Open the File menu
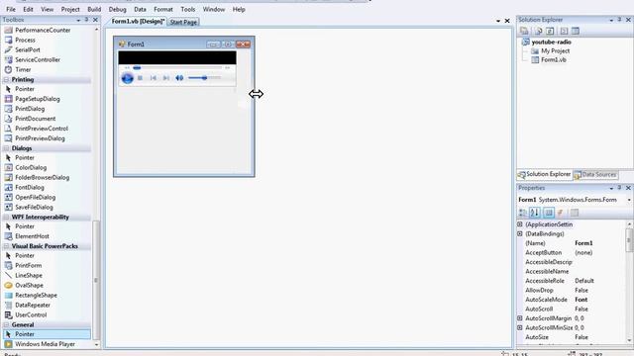 point(11,9)
